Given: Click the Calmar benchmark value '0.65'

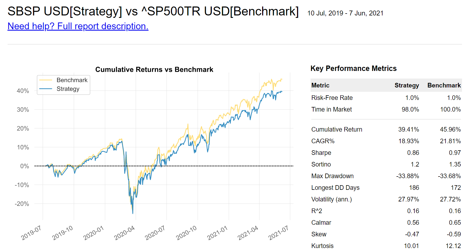Looking at the screenshot, I should (455, 223).
